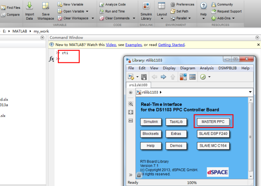Expand the Clear Commands dropdown arrow

coord(134,18)
